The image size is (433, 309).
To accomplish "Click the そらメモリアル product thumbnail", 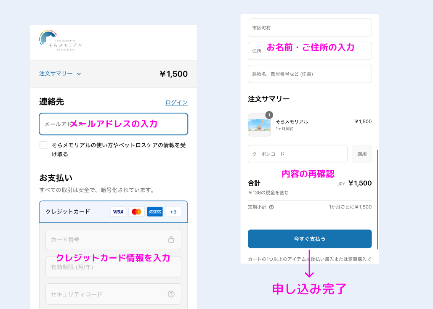I will [x=259, y=125].
